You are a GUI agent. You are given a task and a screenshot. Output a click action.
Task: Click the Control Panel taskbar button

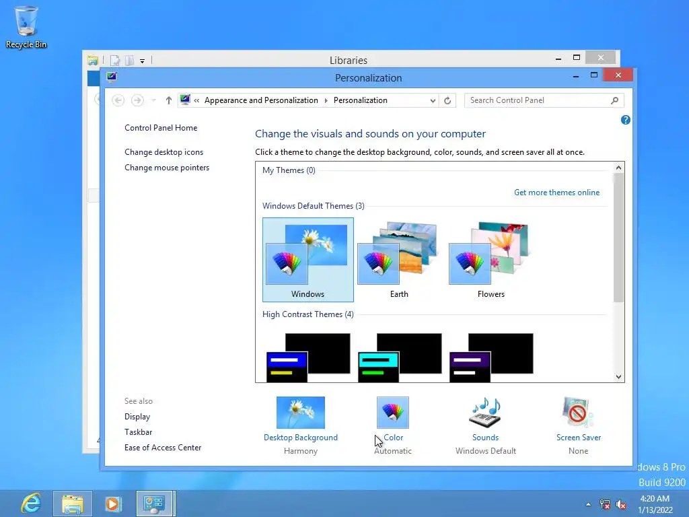click(155, 504)
